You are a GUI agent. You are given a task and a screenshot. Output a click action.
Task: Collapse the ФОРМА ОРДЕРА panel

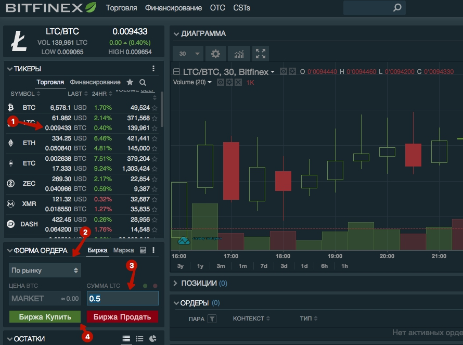tap(10, 250)
